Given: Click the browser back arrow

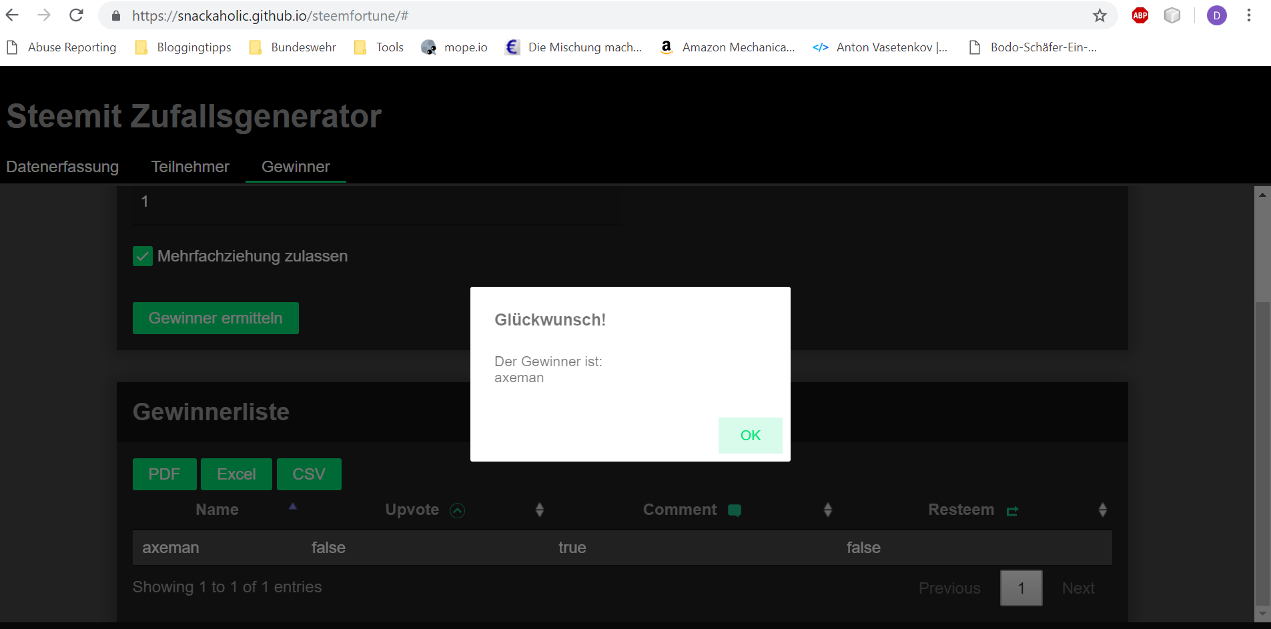Looking at the screenshot, I should click(13, 15).
